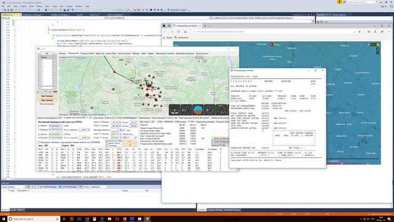The height and width of the screenshot is (222, 394).
Task: Click the first latitude input field
Action: coord(55,126)
